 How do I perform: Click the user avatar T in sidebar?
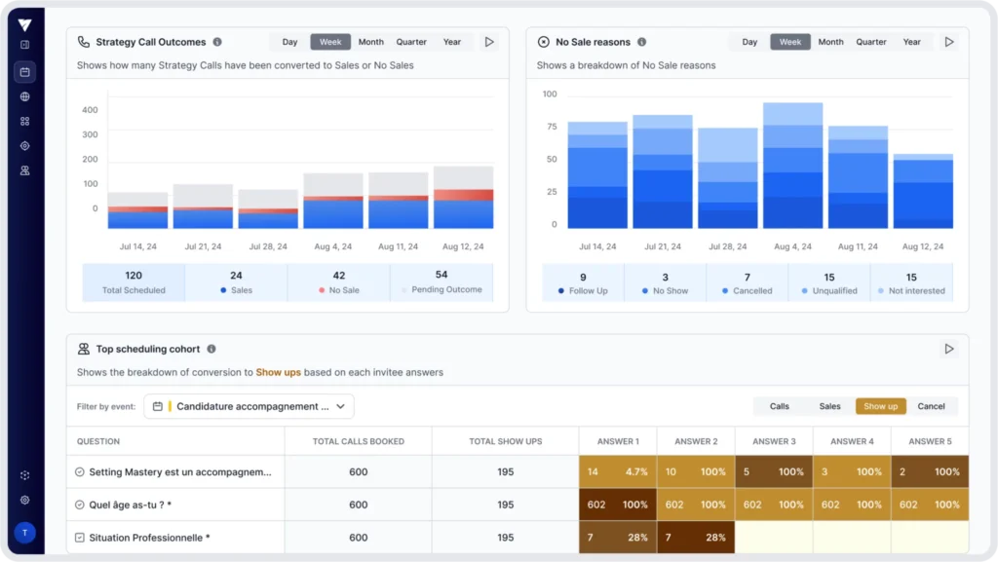(24, 532)
